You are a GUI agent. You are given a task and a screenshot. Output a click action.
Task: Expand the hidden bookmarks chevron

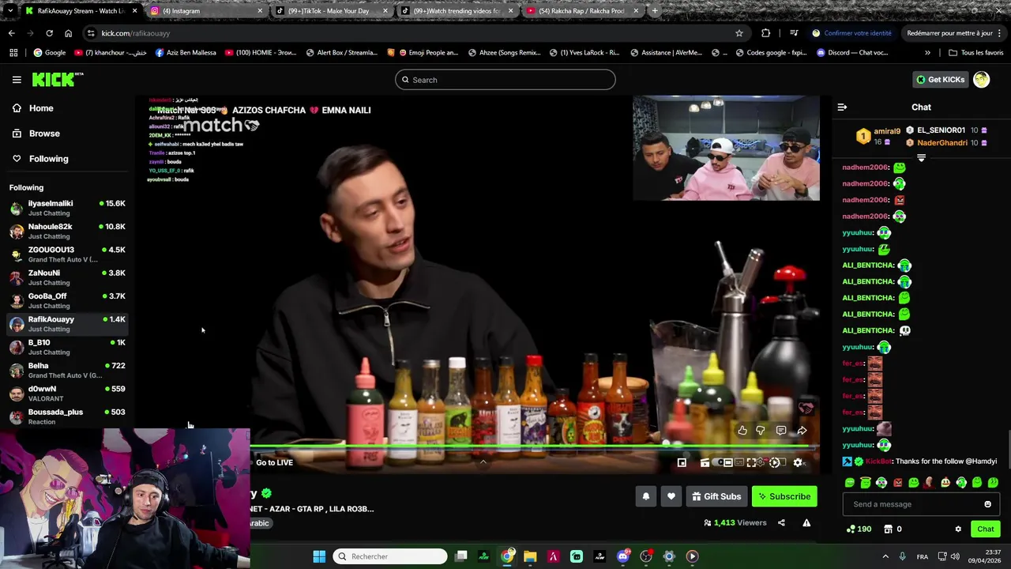coord(927,53)
